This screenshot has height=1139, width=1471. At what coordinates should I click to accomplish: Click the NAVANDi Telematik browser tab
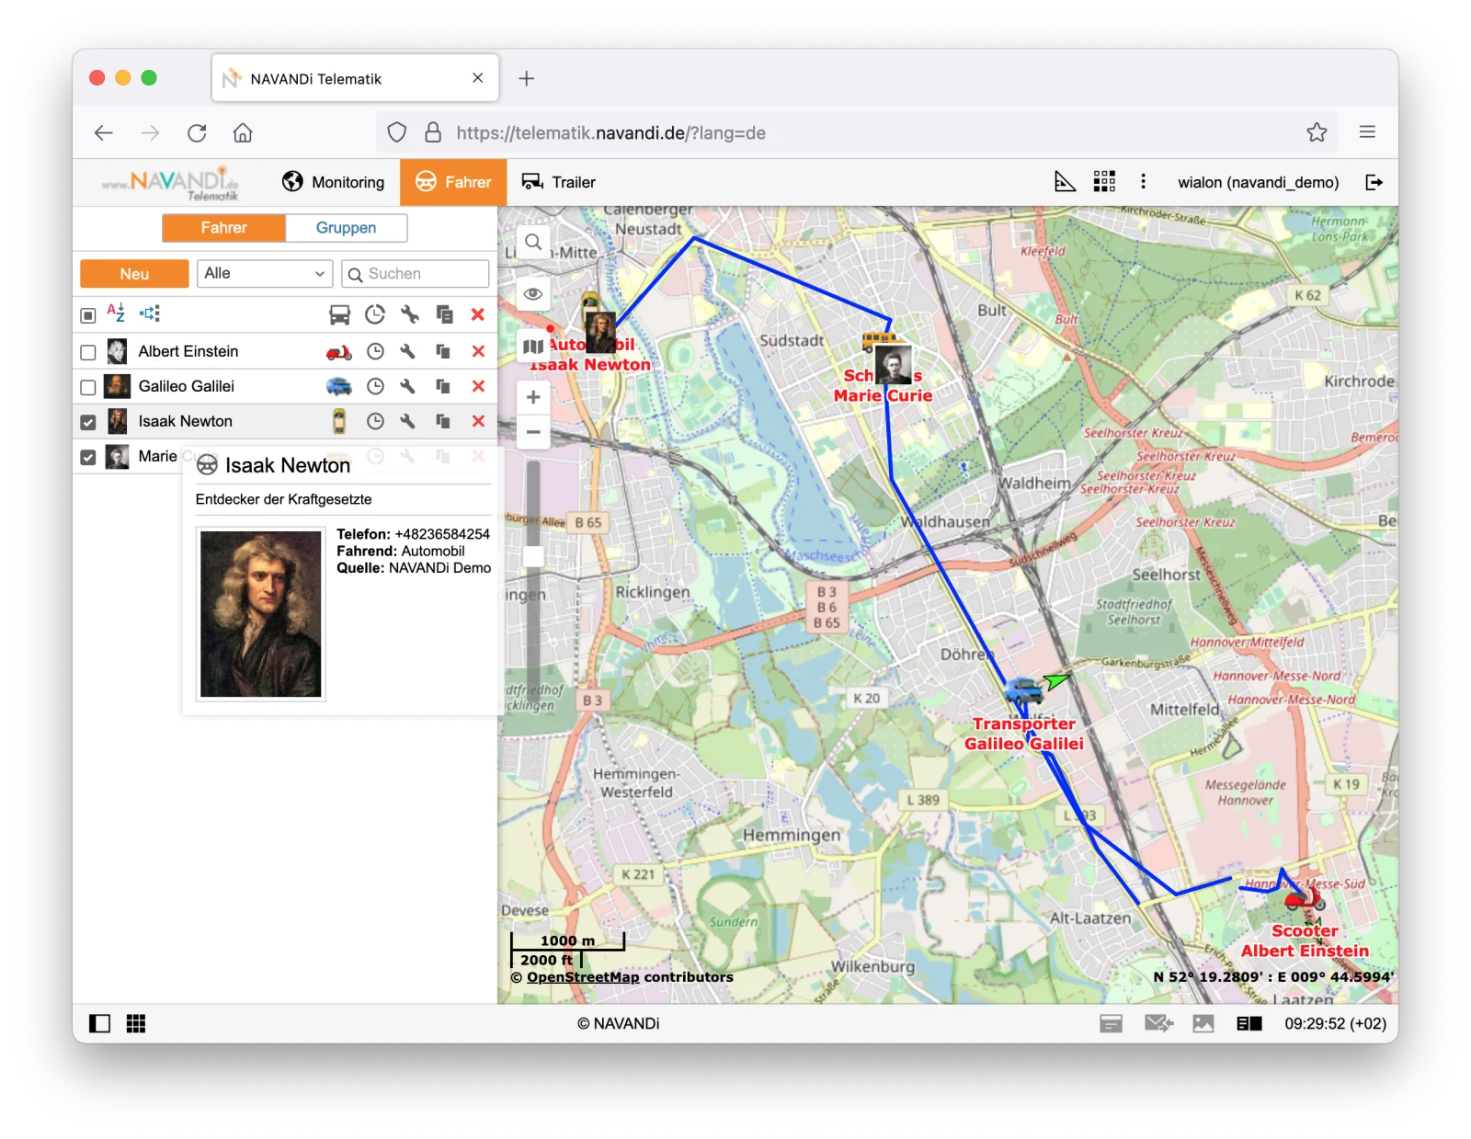(356, 78)
